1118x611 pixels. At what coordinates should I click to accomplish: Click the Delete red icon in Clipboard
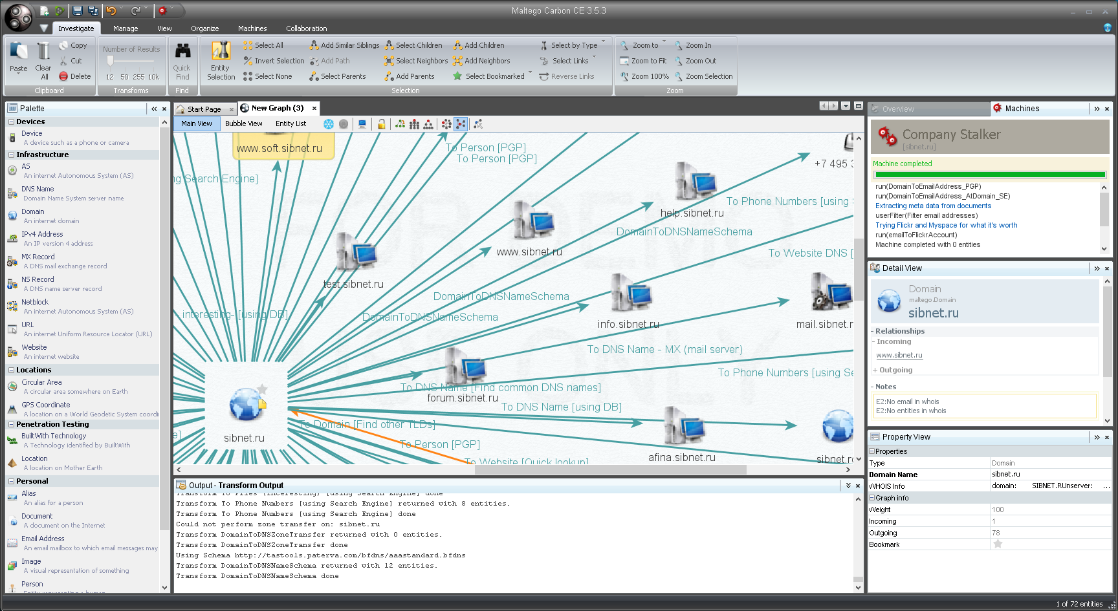tap(63, 76)
